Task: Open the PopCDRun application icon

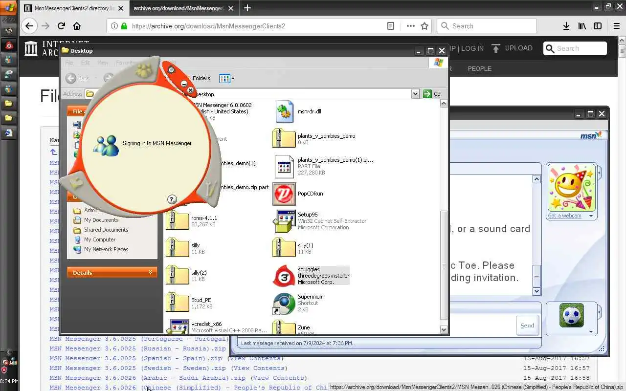Action: 284,194
